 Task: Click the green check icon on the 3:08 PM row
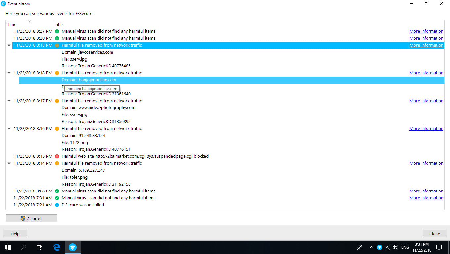57,191
